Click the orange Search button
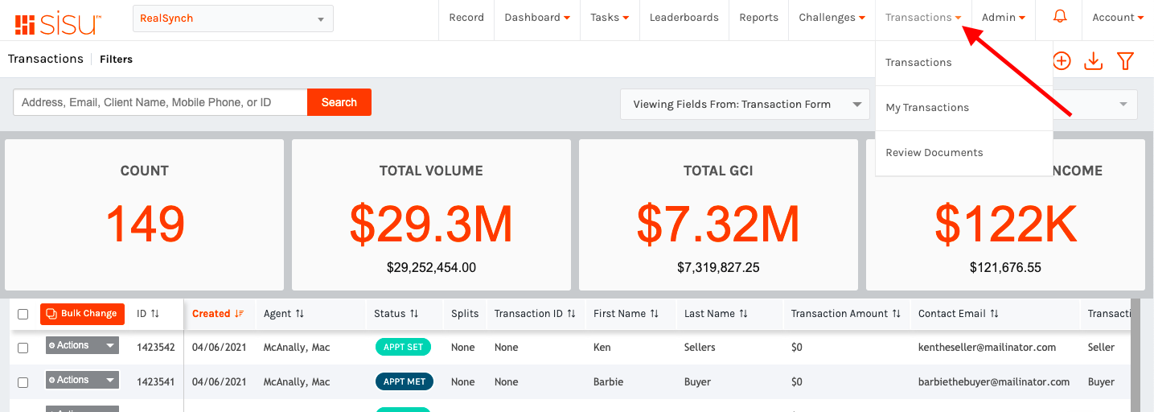 pos(339,102)
